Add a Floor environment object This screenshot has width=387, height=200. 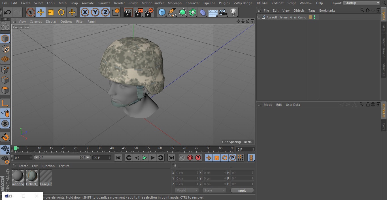click(213, 12)
